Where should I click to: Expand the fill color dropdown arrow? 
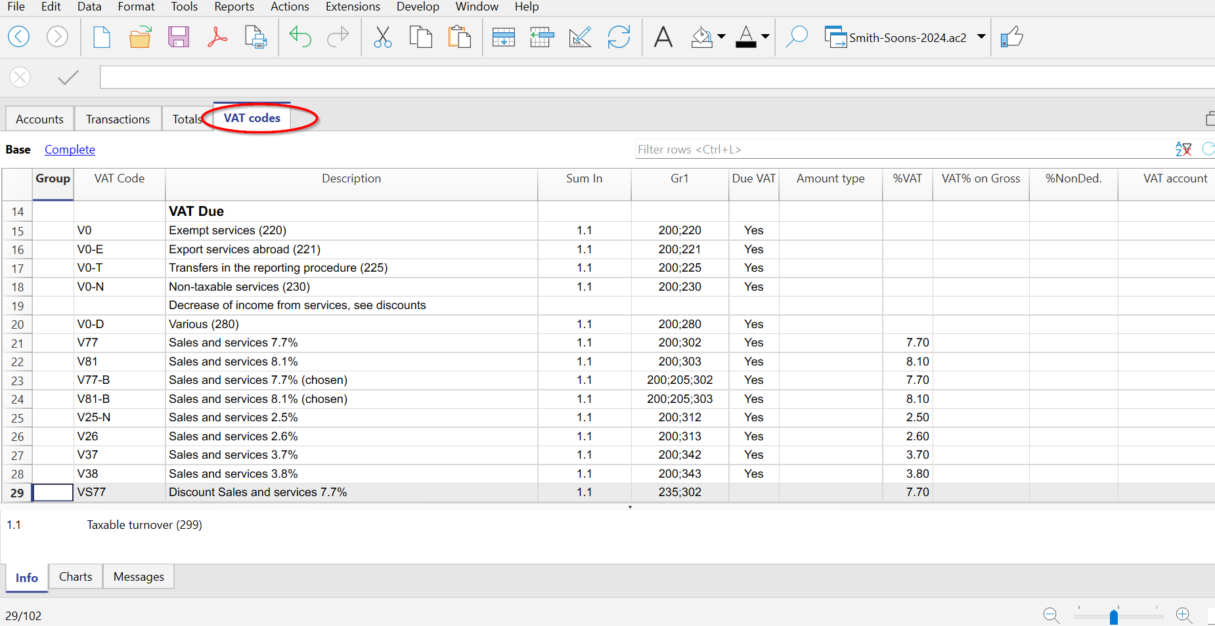pyautogui.click(x=721, y=37)
